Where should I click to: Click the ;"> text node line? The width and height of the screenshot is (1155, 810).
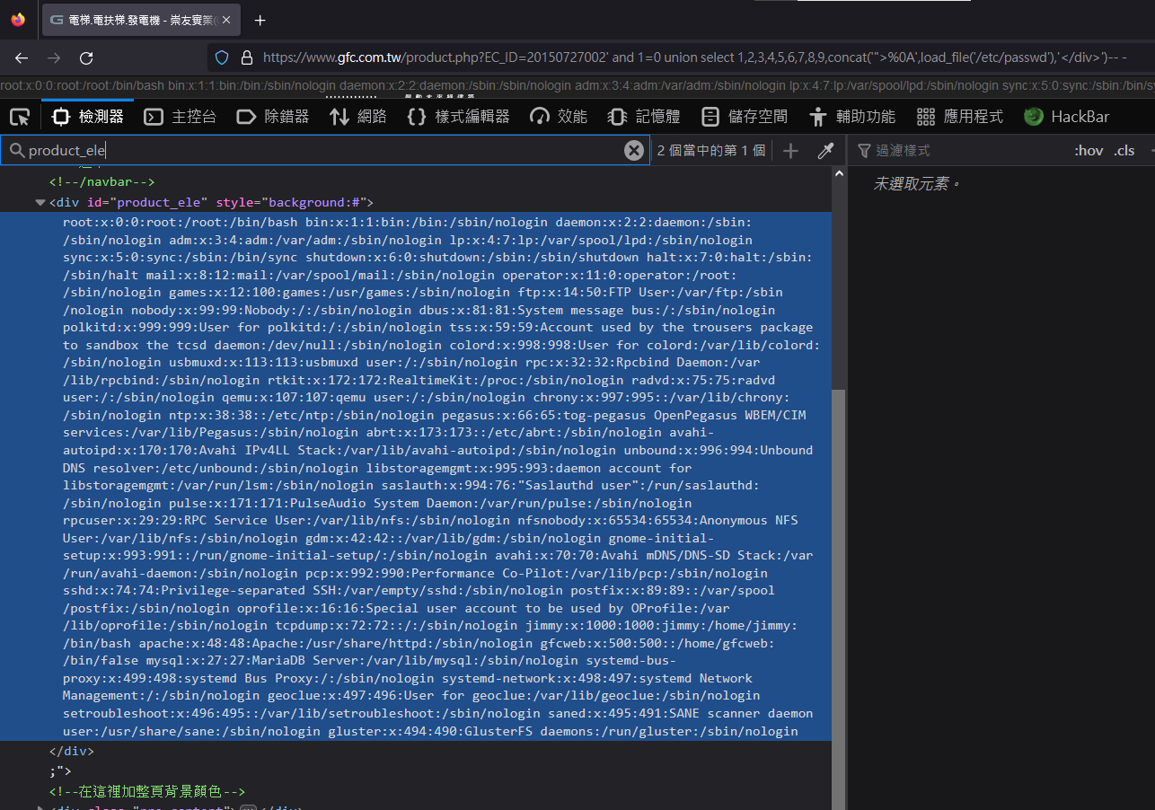[60, 770]
